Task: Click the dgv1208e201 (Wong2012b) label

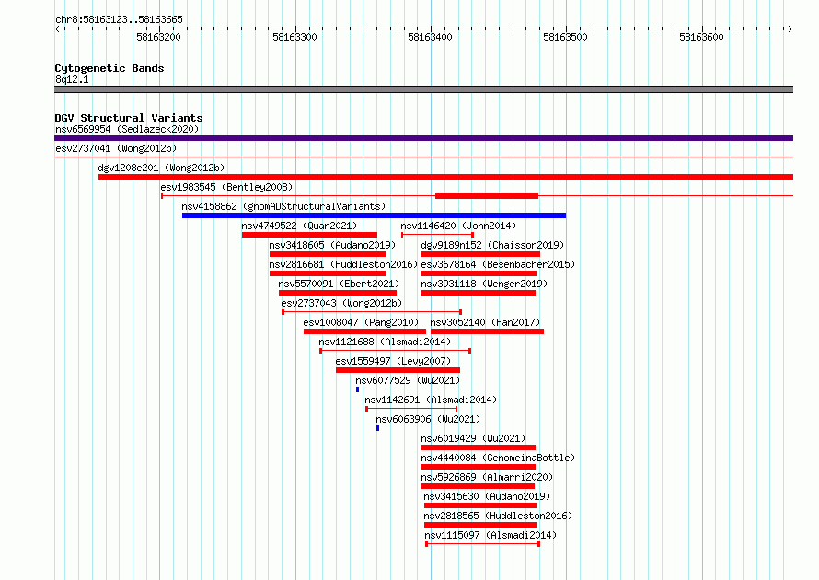Action: (x=161, y=168)
